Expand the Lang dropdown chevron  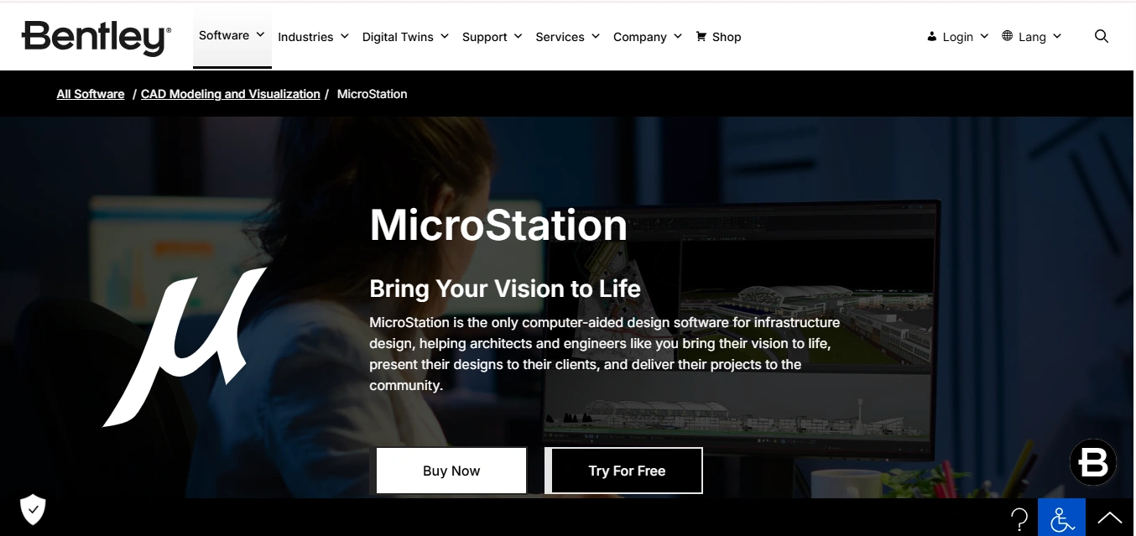[1057, 36]
